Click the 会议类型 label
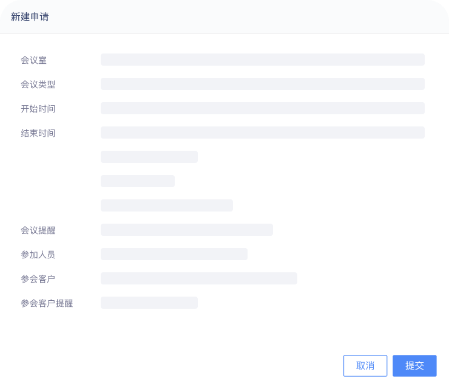 (38, 84)
